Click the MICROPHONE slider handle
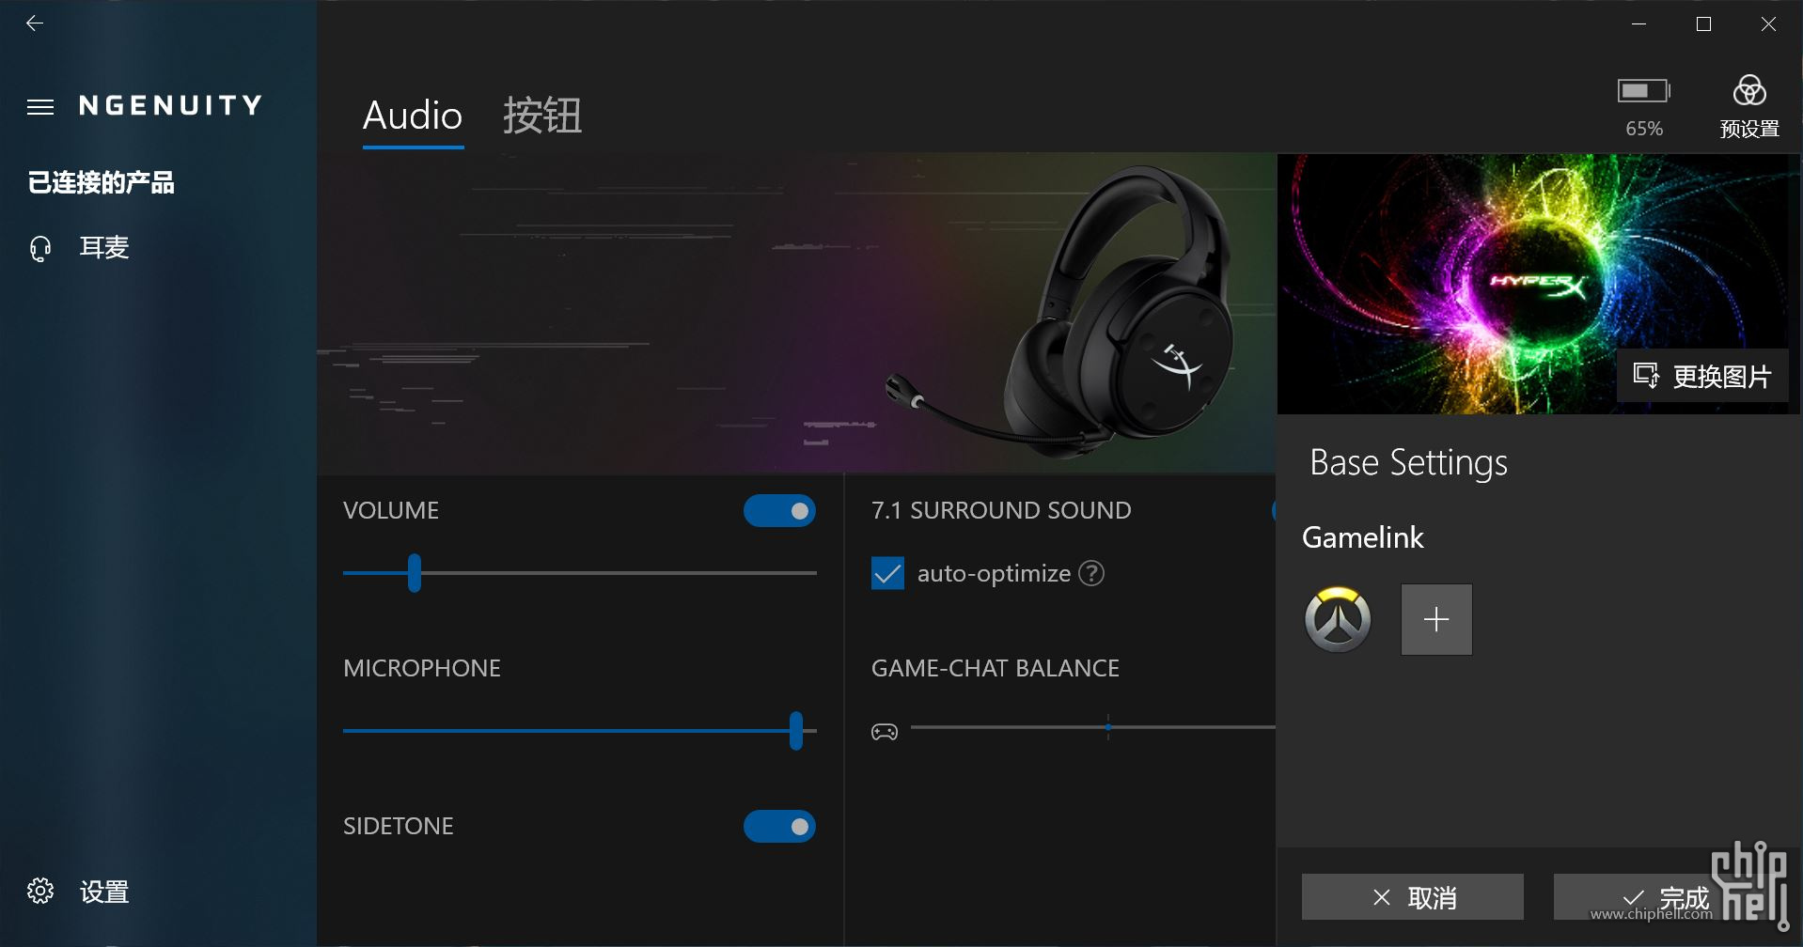Viewport: 1803px width, 947px height. pyautogui.click(x=796, y=731)
